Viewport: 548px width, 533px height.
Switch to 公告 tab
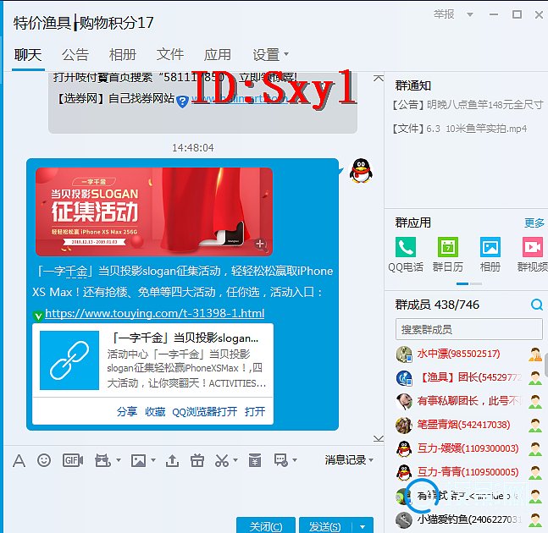point(75,55)
